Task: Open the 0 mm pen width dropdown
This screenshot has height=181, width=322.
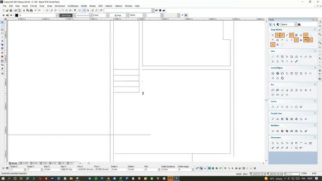Action: 107,16
